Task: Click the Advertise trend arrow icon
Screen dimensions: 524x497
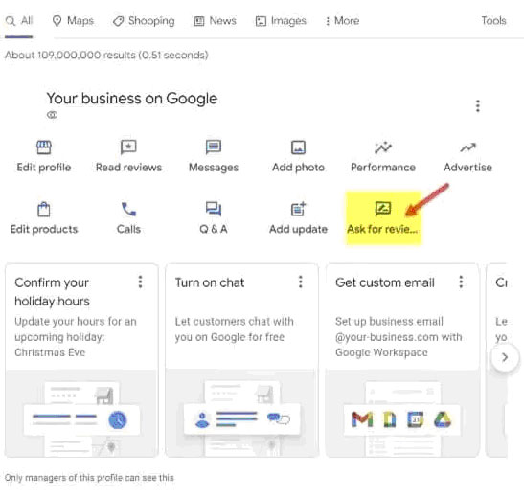Action: (467, 147)
